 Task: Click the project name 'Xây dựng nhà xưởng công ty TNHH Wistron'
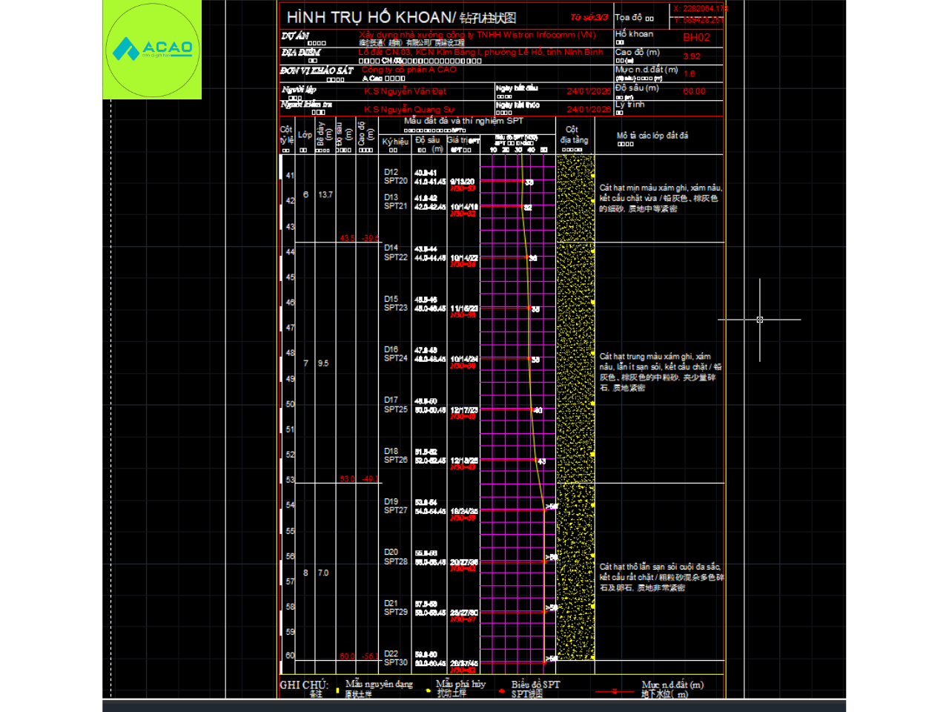pyautogui.click(x=477, y=35)
